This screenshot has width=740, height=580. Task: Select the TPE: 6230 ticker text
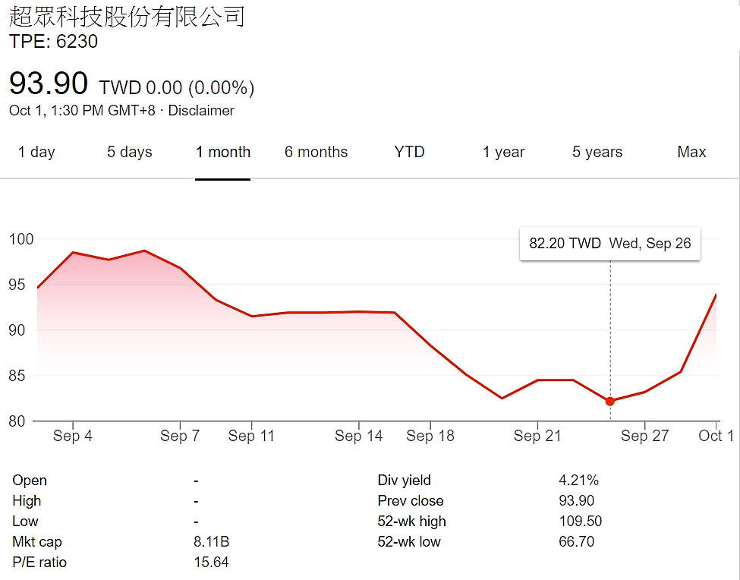(53, 42)
